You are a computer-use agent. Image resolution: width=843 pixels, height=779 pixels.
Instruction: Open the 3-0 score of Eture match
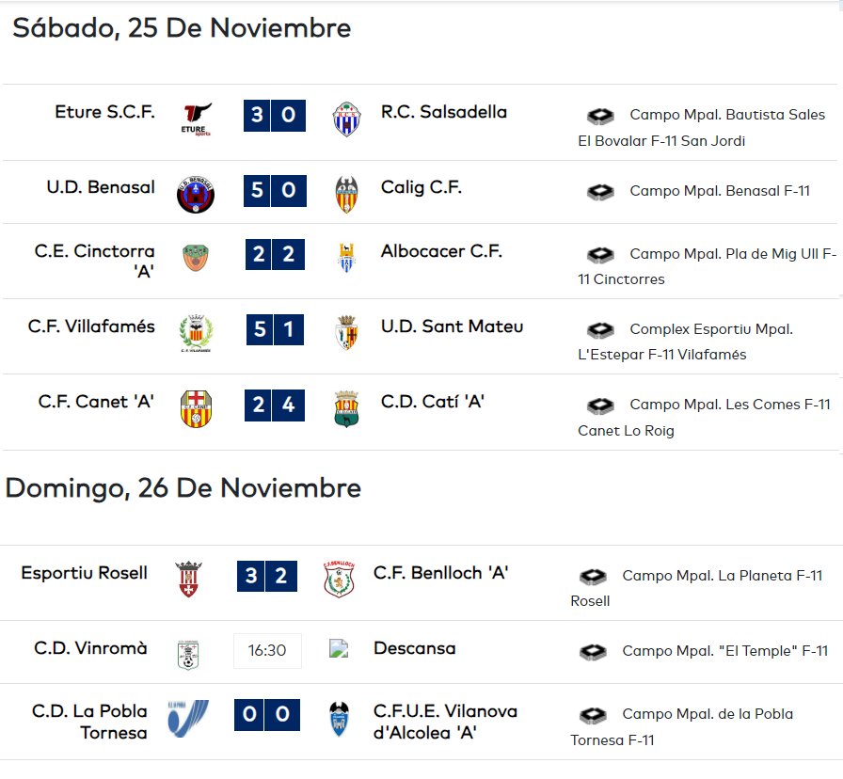click(275, 116)
